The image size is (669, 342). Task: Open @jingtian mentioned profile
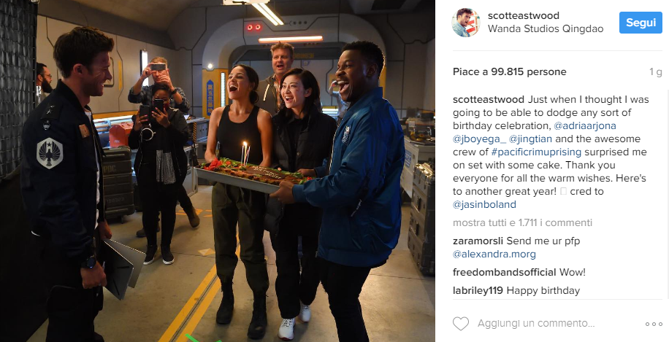coord(531,139)
